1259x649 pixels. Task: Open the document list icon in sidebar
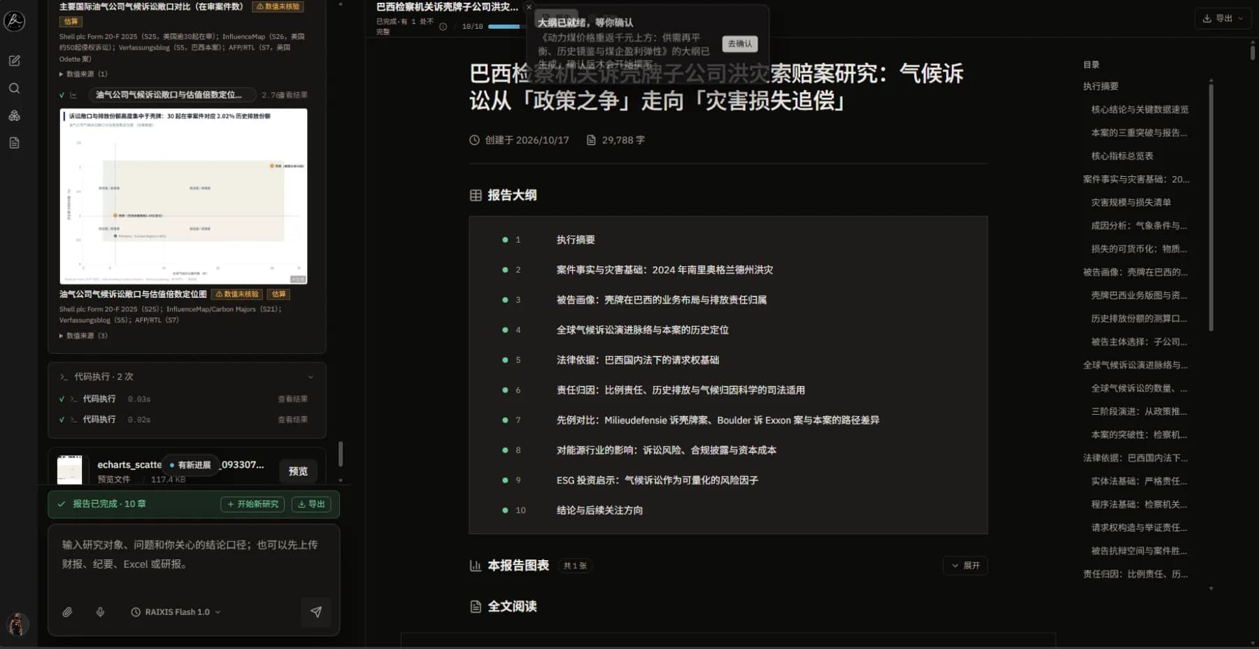14,143
